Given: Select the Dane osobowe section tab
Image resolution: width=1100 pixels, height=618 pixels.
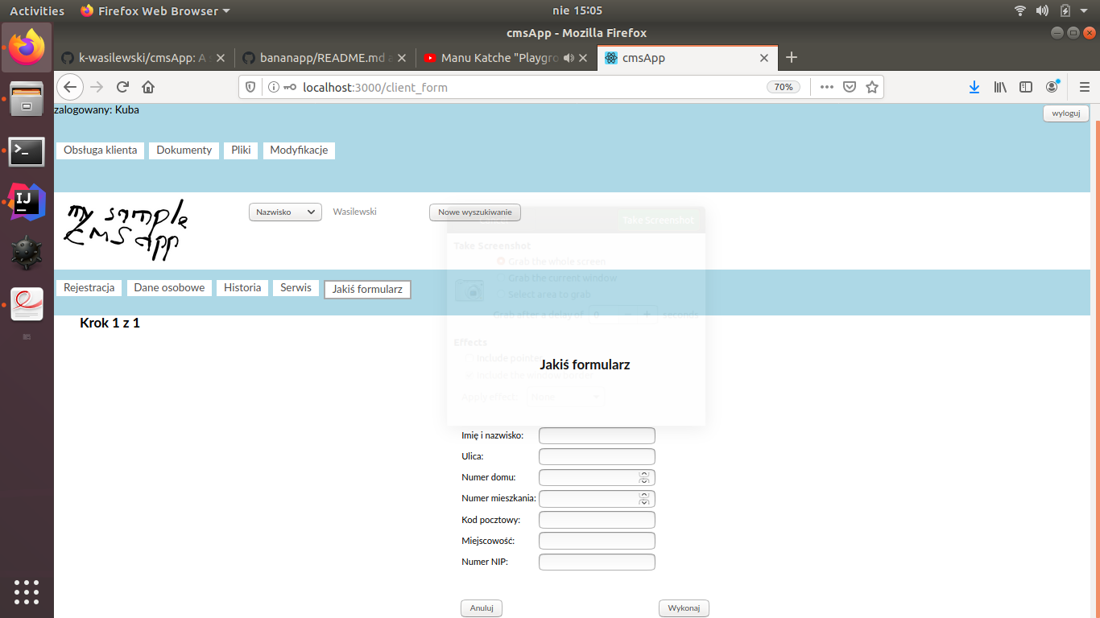Looking at the screenshot, I should [169, 288].
